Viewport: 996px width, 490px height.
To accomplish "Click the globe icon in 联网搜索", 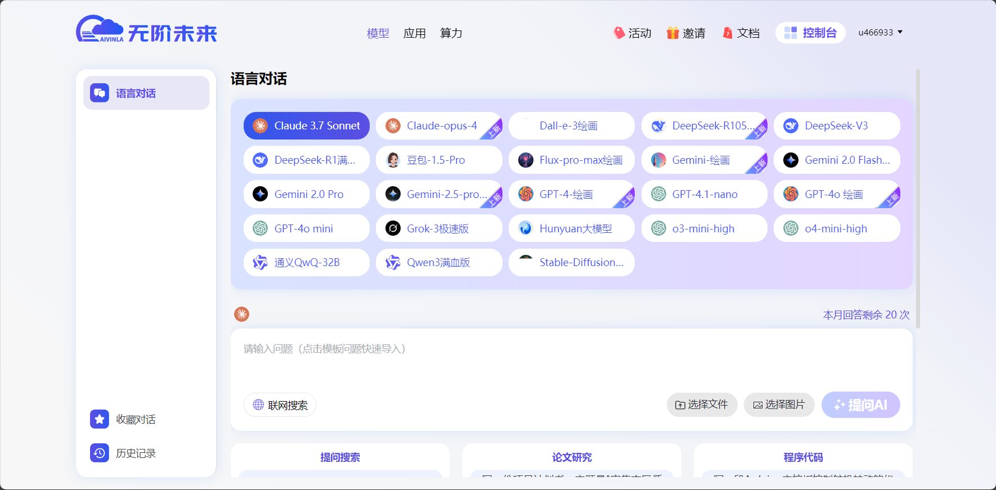I will click(258, 404).
